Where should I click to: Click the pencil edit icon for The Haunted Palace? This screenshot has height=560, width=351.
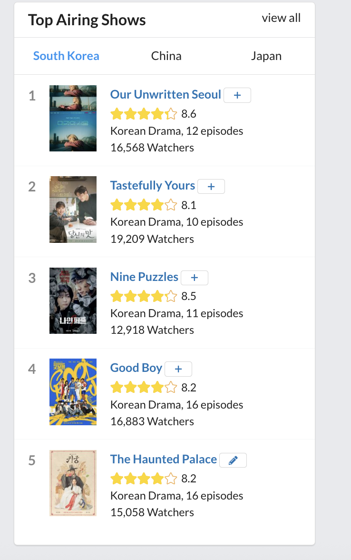click(233, 460)
